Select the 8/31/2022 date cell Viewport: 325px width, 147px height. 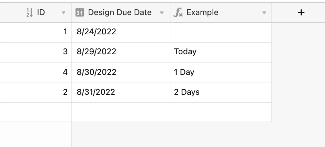point(121,92)
